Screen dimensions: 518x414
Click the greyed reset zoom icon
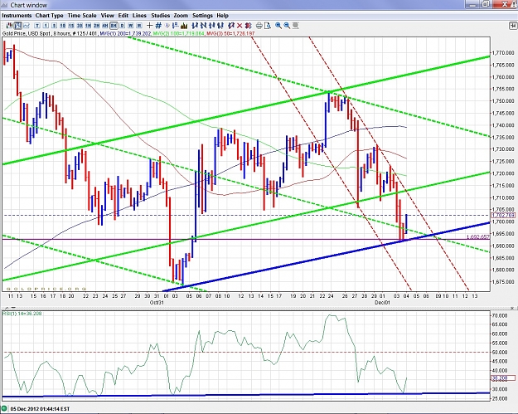296,26
